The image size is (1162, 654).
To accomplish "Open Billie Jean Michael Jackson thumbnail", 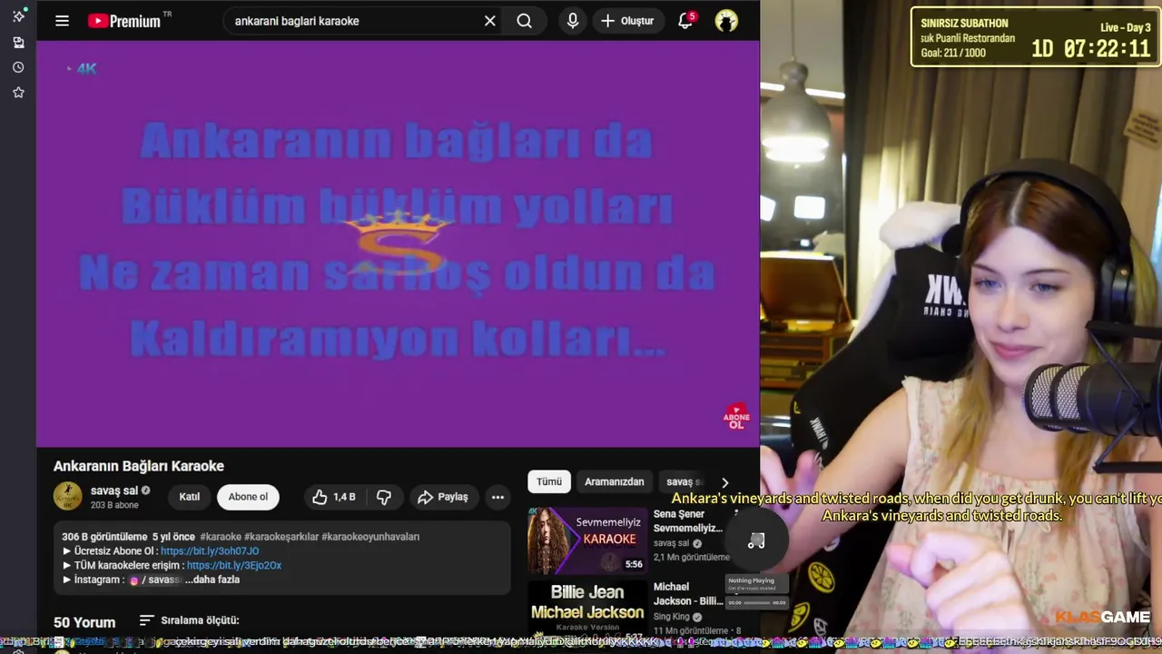I will point(587,609).
